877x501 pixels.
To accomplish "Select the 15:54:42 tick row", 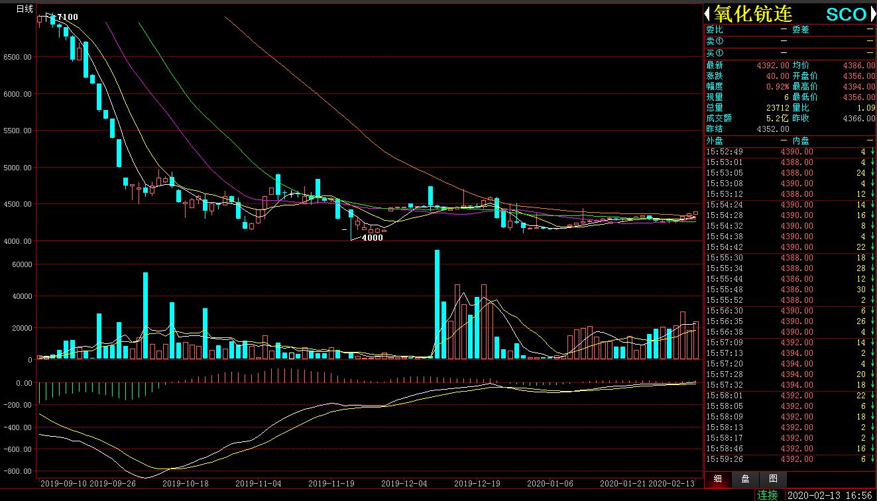I will (789, 247).
